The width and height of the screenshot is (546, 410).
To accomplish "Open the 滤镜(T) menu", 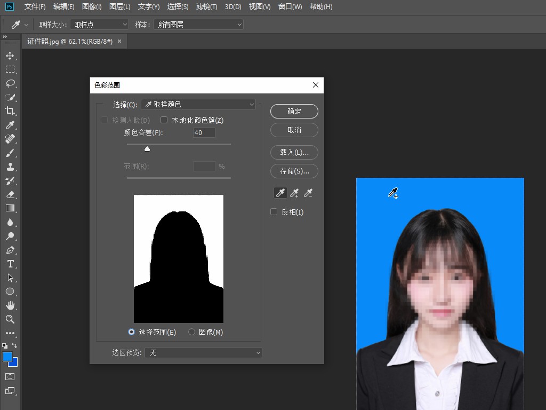I will (206, 7).
